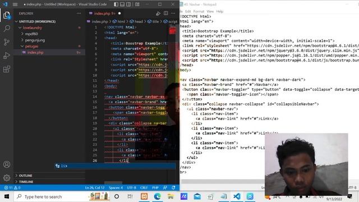
Task: Open the Search view in VS Code
Action: [x=7, y=29]
